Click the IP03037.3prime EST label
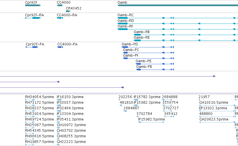The height and width of the screenshot is (146, 238). pos(70,103)
